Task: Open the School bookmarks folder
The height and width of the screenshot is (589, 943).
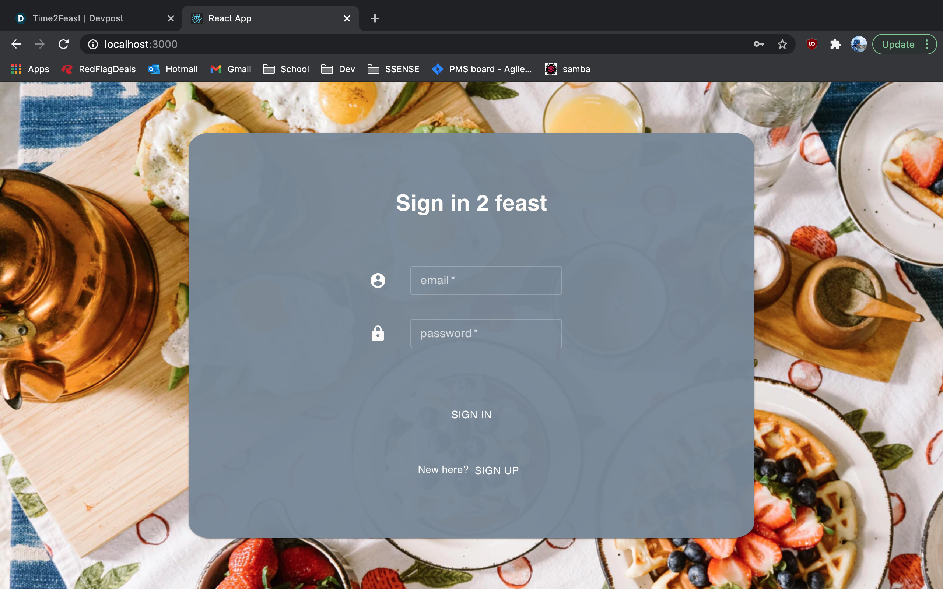Action: pos(286,69)
